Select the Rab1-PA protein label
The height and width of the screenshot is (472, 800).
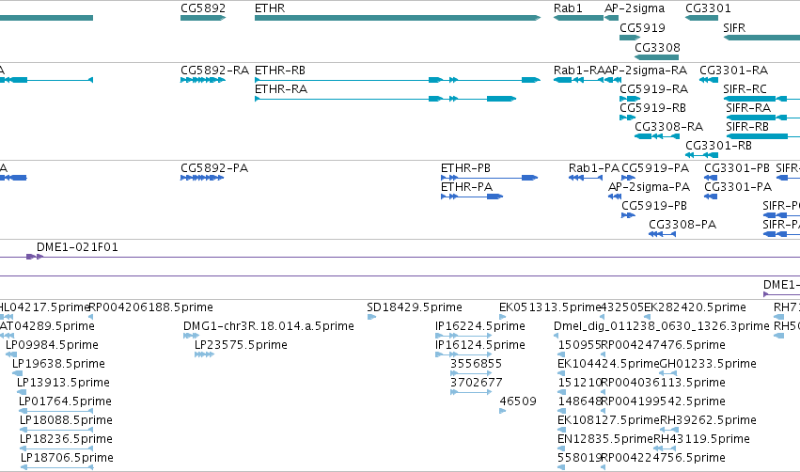click(x=594, y=168)
